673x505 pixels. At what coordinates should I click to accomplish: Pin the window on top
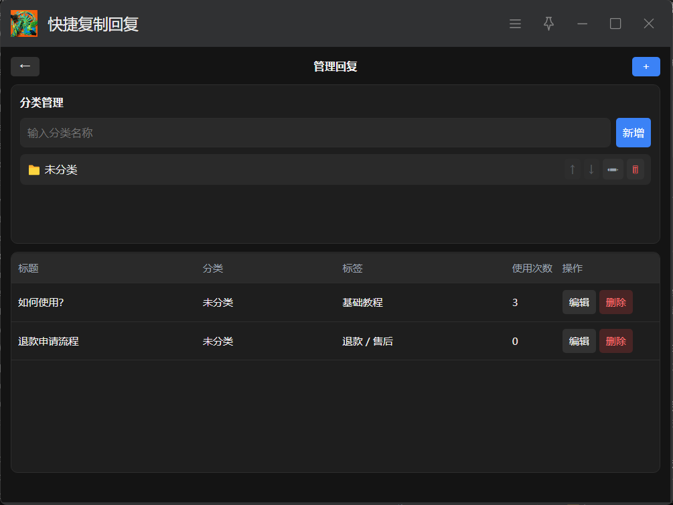coord(548,24)
